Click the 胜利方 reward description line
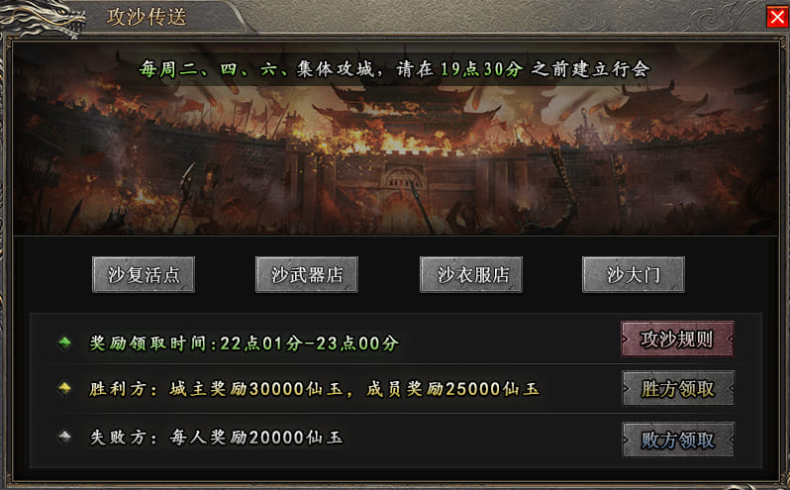Screen dimensions: 790x490 314,389
